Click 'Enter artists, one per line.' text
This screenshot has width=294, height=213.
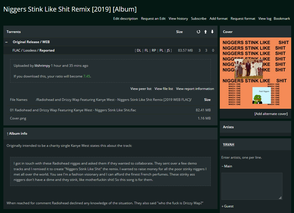pyautogui.click(x=242, y=157)
